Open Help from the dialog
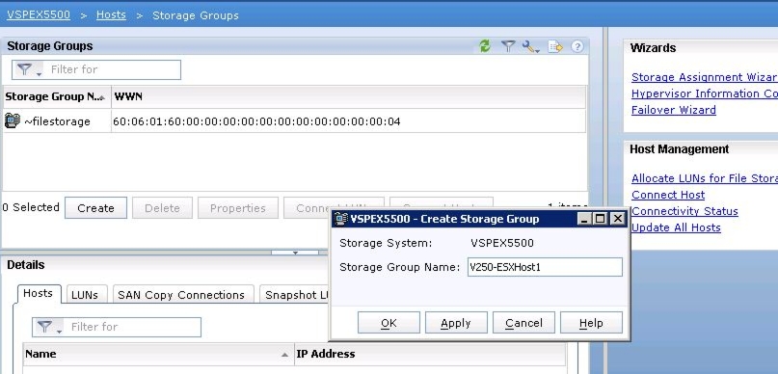The width and height of the screenshot is (778, 374). [591, 323]
